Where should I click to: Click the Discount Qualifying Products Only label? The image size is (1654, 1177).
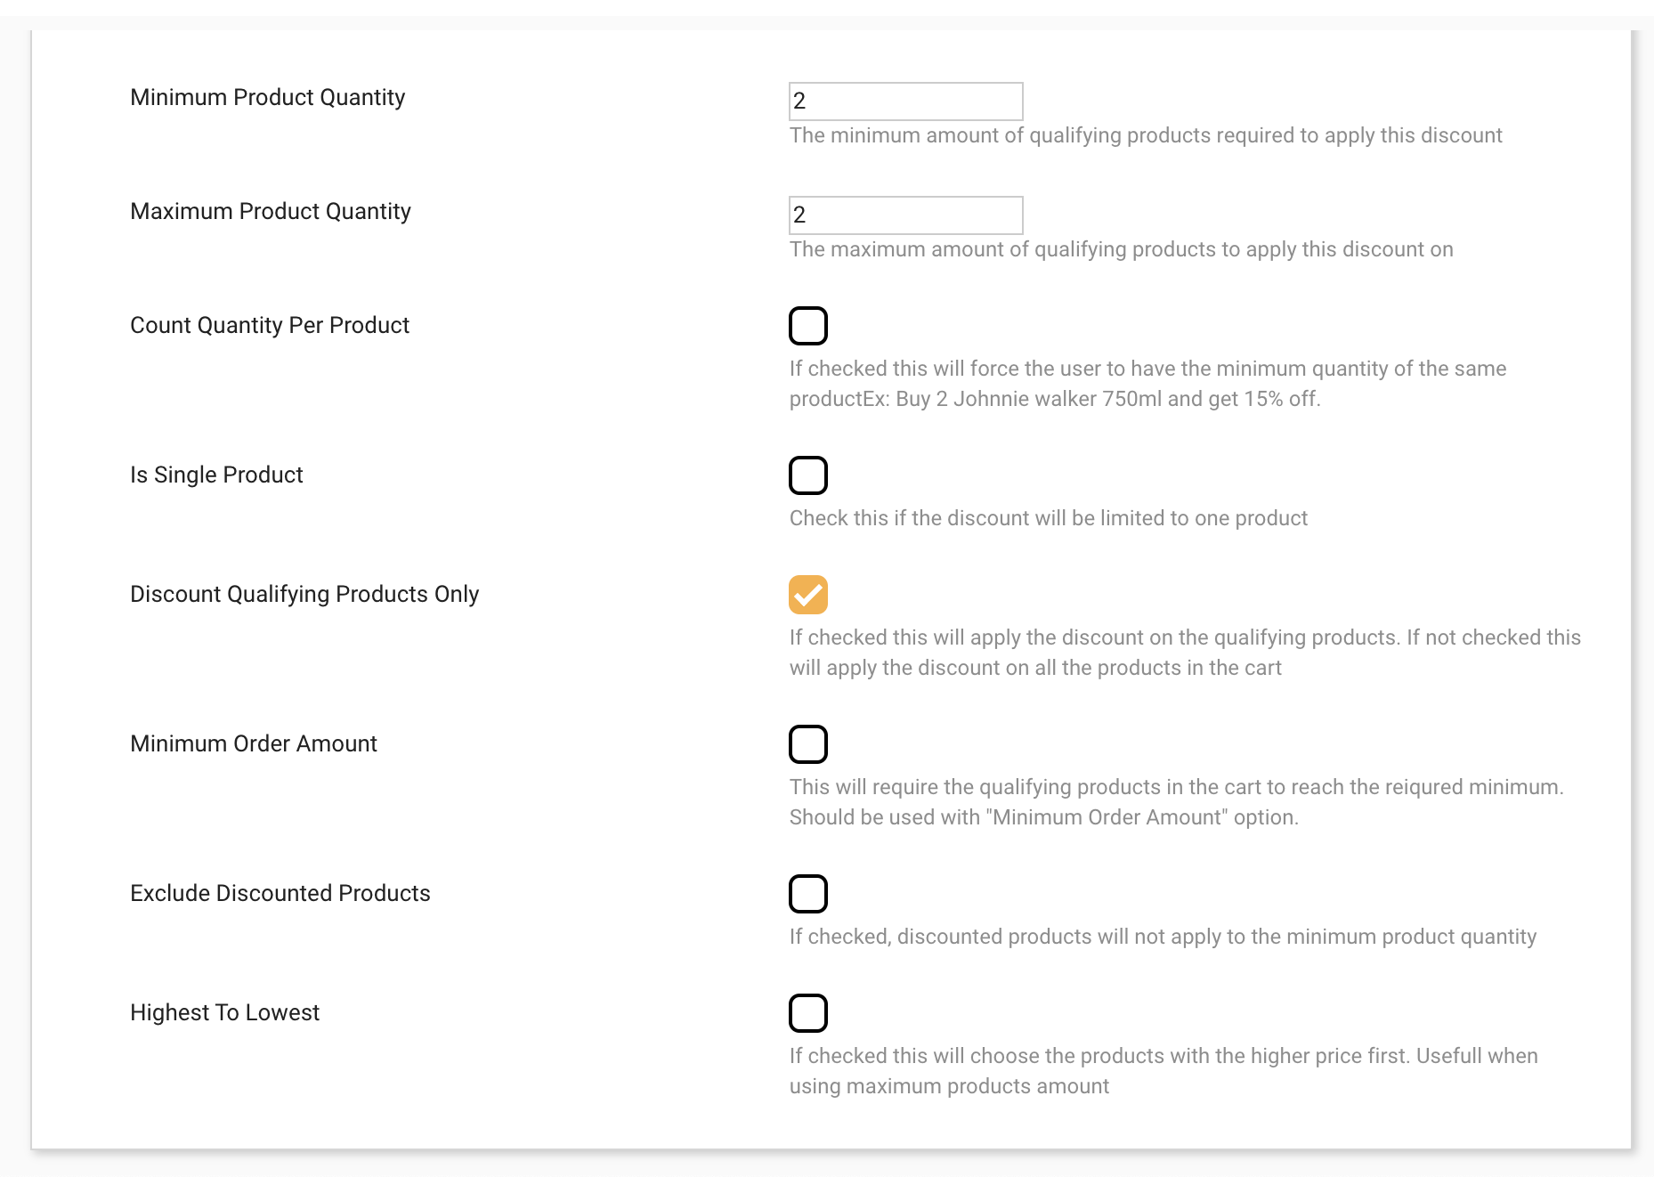pyautogui.click(x=304, y=594)
